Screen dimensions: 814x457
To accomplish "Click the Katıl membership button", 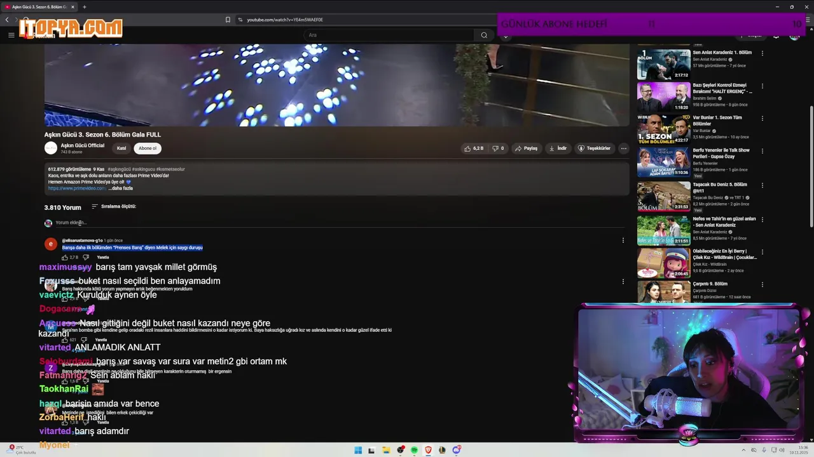I will click(x=121, y=149).
